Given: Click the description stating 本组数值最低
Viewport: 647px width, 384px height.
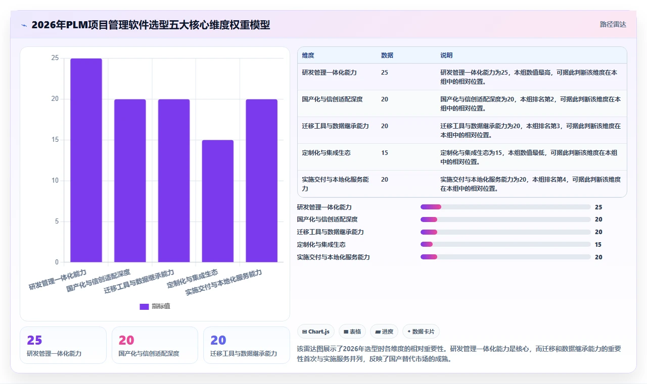Looking at the screenshot, I should point(529,157).
